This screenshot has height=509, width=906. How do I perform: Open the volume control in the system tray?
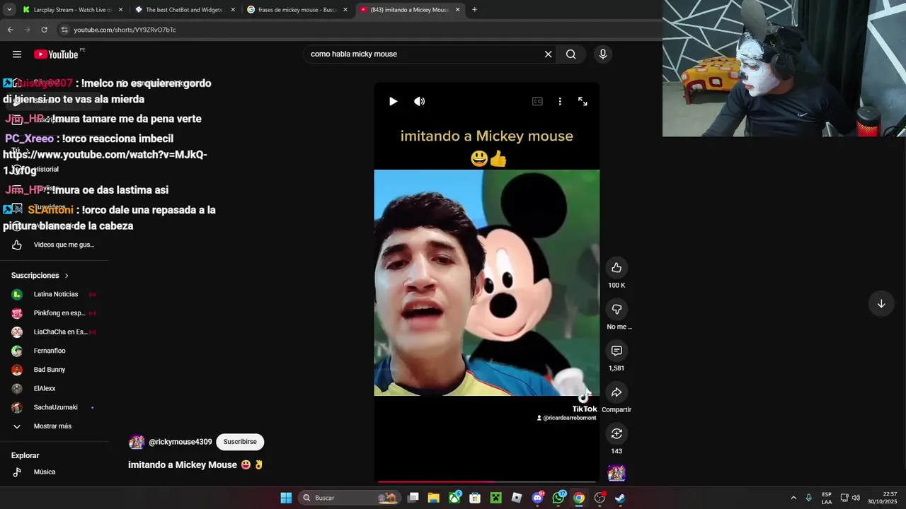(x=856, y=498)
